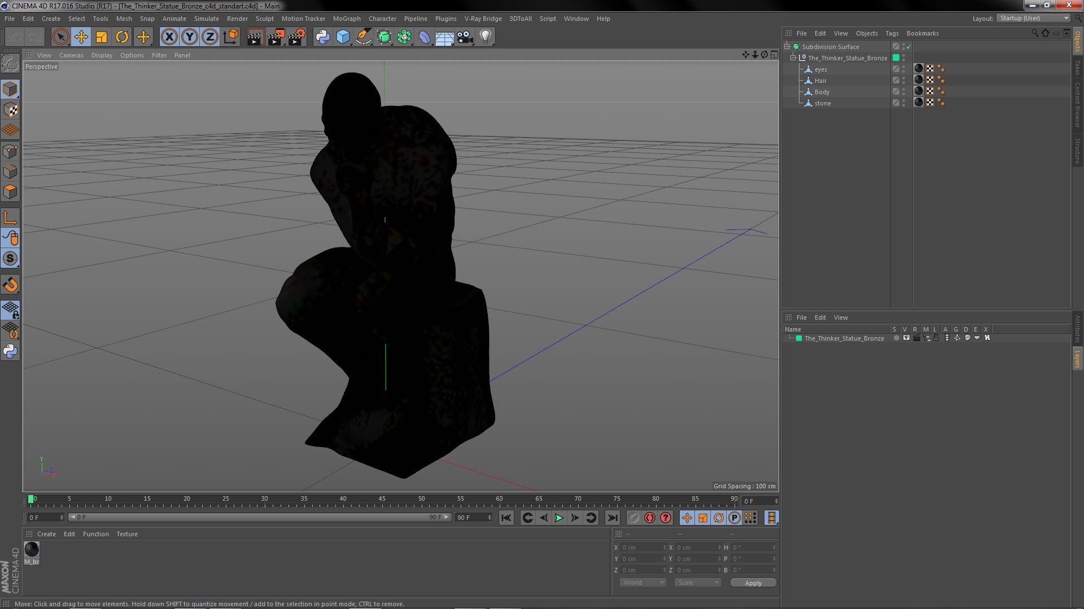
Task: Toggle the Subdivision Surface enable checkmark
Action: [x=908, y=47]
